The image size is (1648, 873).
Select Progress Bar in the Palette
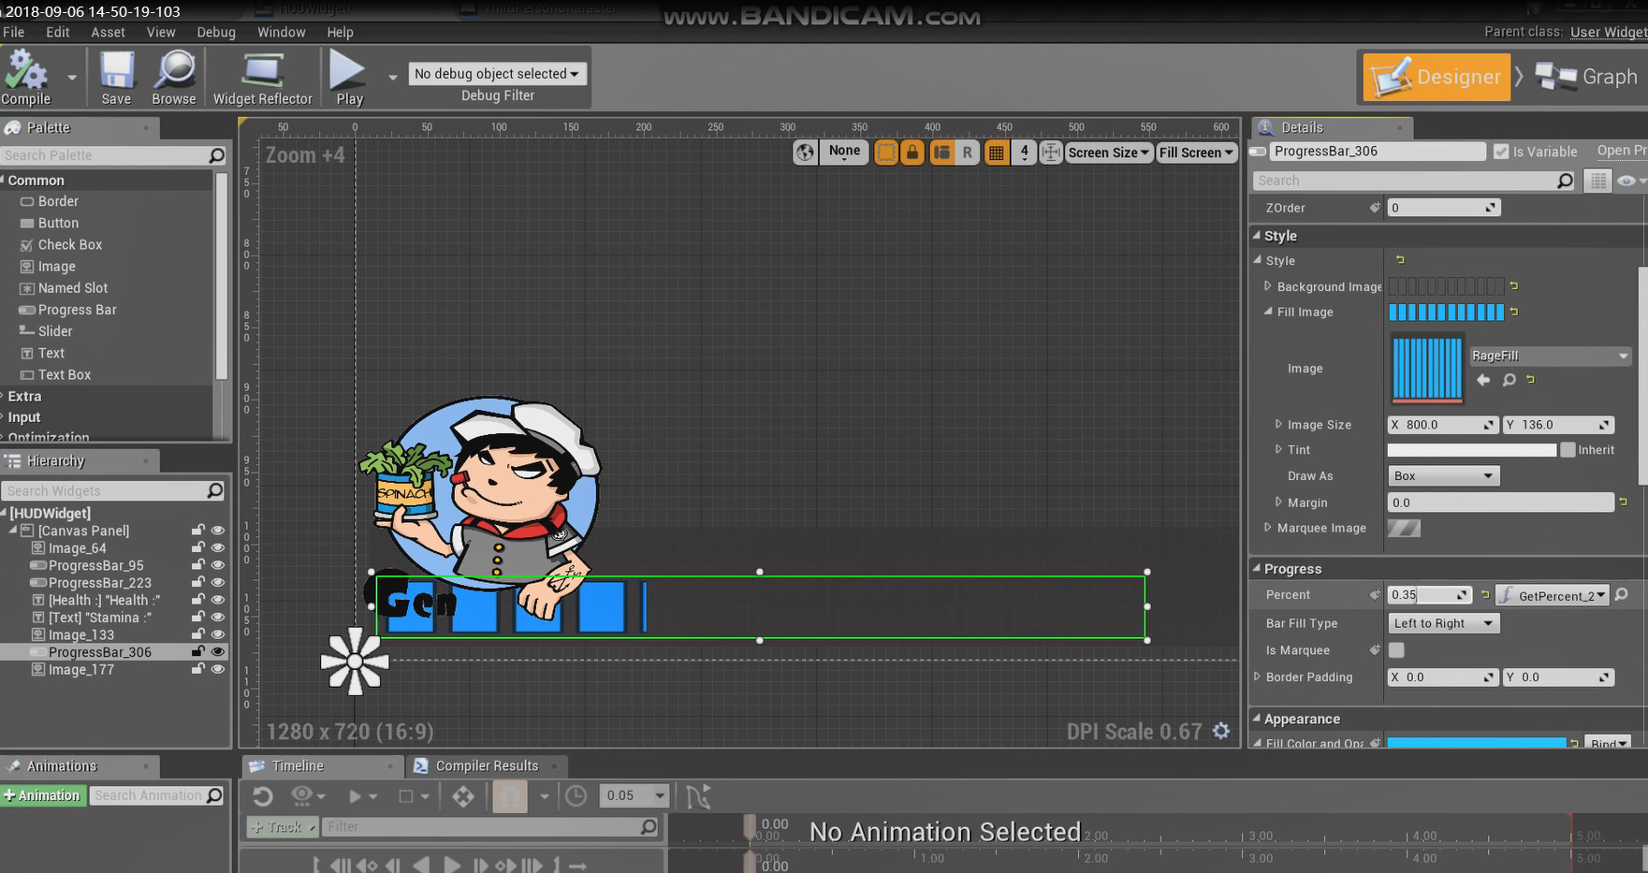point(77,310)
